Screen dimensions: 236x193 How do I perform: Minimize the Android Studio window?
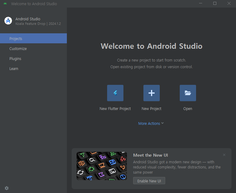point(201,3)
